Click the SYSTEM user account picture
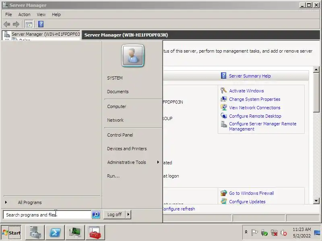 coord(133,56)
